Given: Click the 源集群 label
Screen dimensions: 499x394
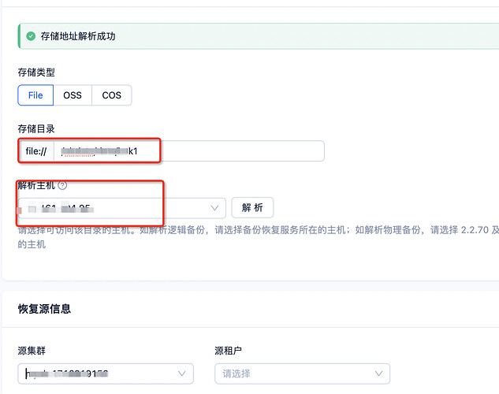Looking at the screenshot, I should (x=32, y=351).
